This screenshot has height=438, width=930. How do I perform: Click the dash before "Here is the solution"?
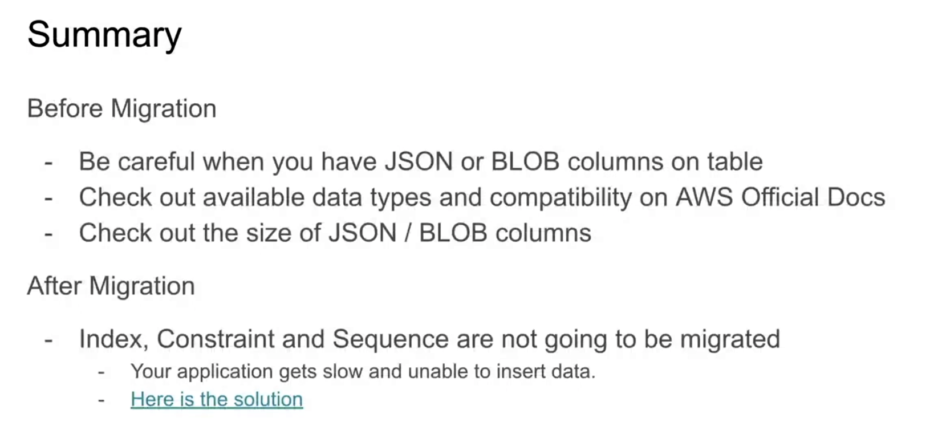101,400
